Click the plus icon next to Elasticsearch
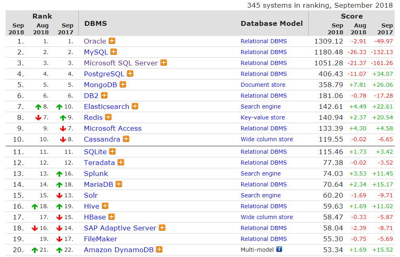The image size is (400, 257). click(135, 107)
